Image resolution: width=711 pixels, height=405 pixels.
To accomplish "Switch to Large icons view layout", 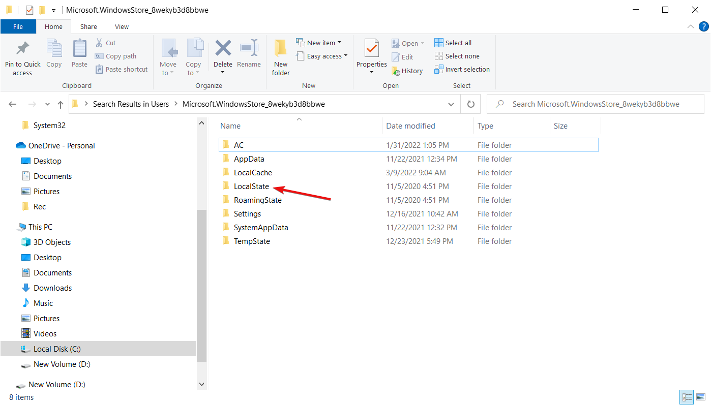I will [x=701, y=397].
